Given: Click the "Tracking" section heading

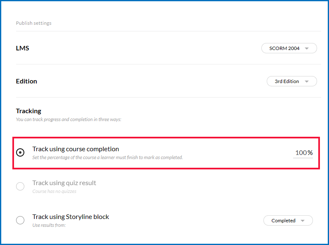Looking at the screenshot, I should (x=28, y=111).
